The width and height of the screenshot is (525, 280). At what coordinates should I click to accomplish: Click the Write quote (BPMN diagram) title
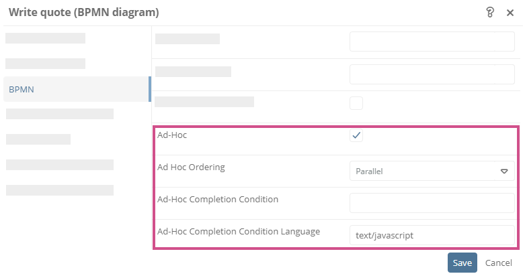[x=84, y=12]
